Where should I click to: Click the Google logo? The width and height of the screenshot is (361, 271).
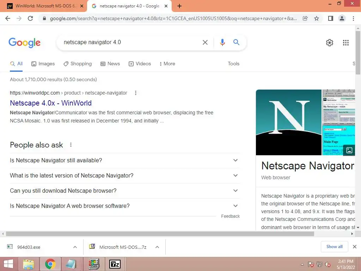point(24,43)
